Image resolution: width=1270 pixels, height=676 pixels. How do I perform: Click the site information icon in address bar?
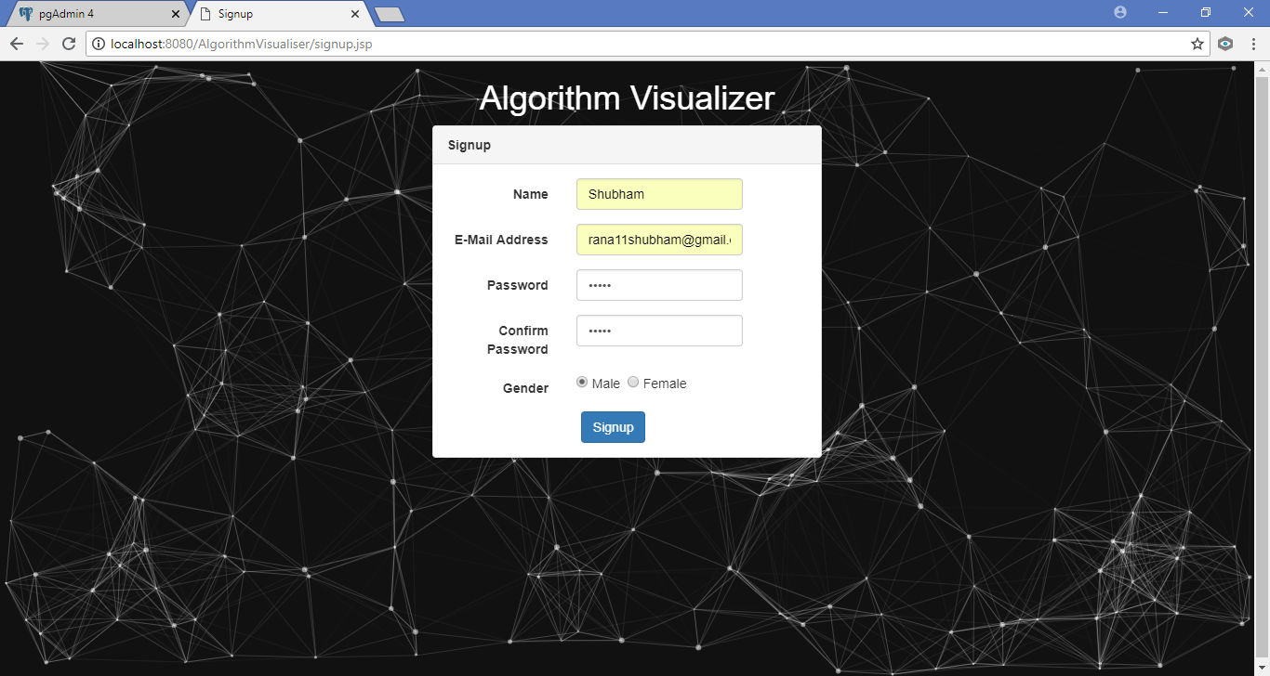tap(99, 44)
